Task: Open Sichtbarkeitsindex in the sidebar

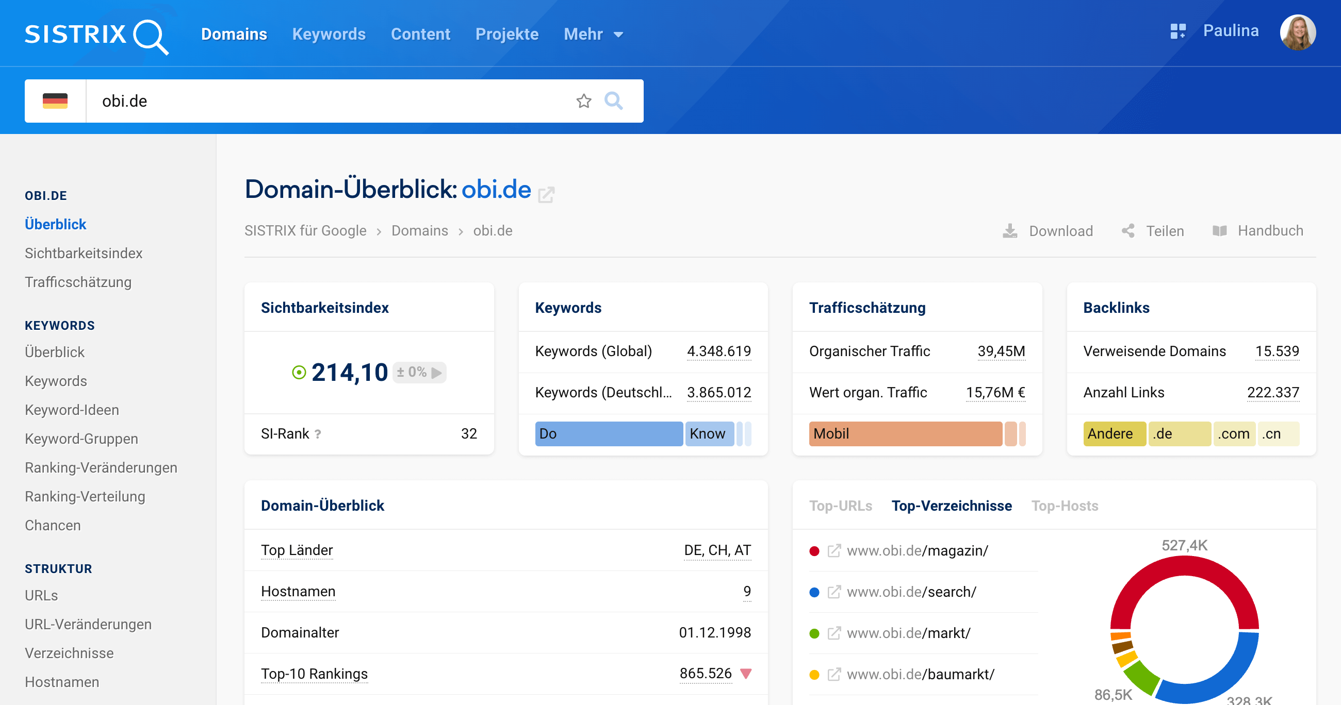Action: pyautogui.click(x=83, y=254)
